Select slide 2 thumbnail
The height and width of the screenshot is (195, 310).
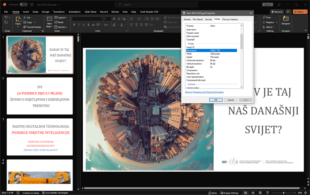point(40,96)
